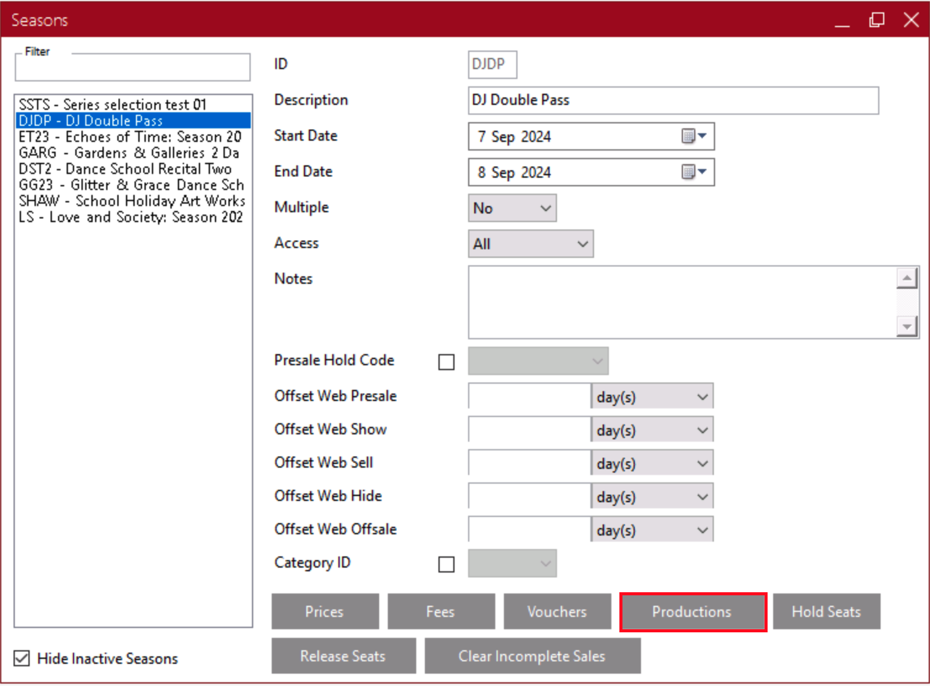This screenshot has height=686, width=930.
Task: Click the Notes scroll down arrow
Action: 907,326
